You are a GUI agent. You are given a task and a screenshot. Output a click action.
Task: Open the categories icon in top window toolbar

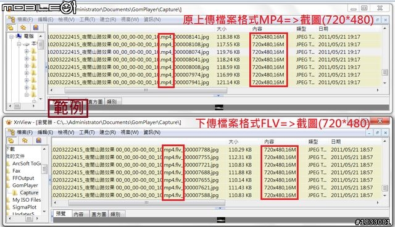36,27
